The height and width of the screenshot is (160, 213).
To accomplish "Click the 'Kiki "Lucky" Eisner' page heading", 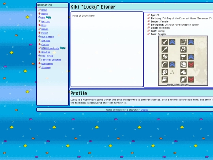I will pos(93,7).
